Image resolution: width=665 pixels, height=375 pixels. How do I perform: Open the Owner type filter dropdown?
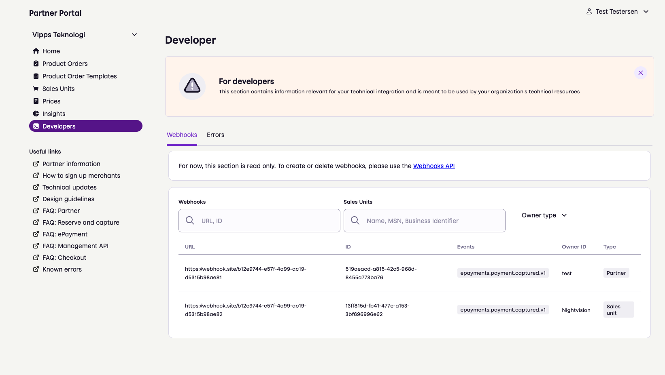point(544,215)
